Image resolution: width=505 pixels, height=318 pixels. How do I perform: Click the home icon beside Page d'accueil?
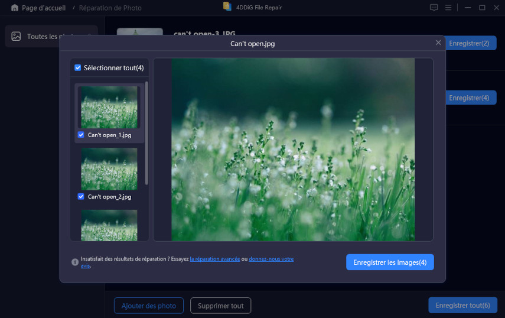(14, 8)
